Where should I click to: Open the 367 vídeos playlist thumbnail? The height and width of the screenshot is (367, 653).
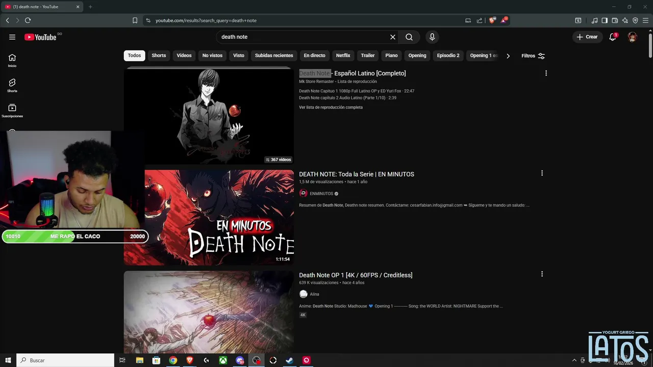pos(209,116)
